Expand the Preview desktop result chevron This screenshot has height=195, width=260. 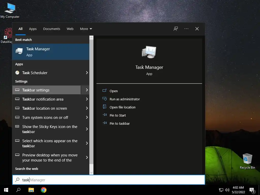coord(87,157)
